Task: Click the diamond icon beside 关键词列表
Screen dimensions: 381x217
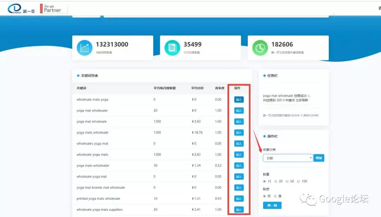Action: [78, 76]
